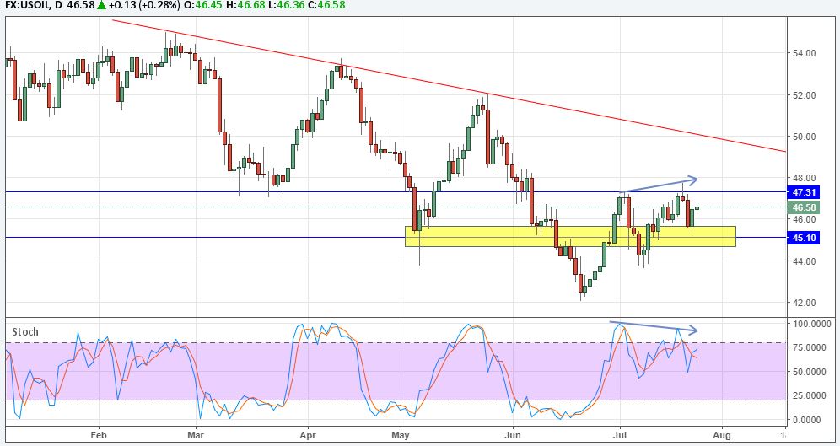840x446 pixels.
Task: Click the May date axis label
Action: [x=401, y=435]
